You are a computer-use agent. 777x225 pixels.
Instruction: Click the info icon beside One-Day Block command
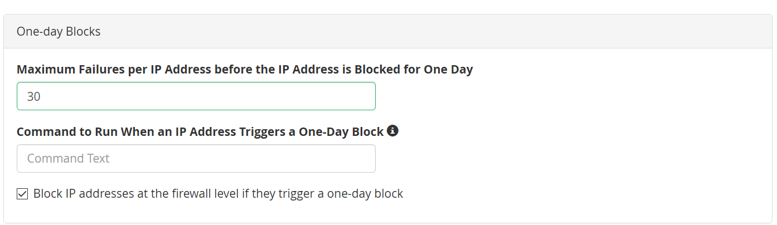[x=392, y=131]
